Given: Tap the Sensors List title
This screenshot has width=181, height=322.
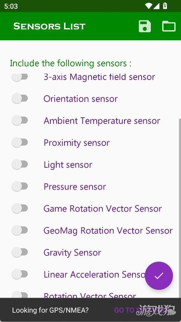Looking at the screenshot, I should [x=49, y=26].
